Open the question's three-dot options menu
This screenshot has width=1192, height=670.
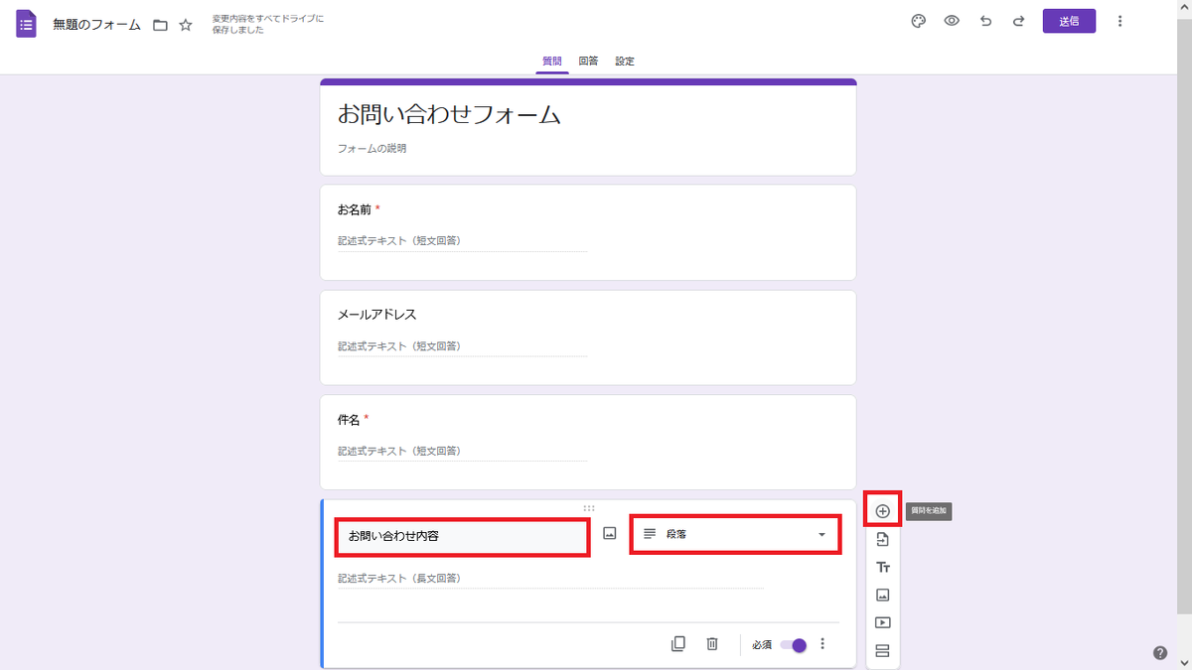click(x=822, y=643)
